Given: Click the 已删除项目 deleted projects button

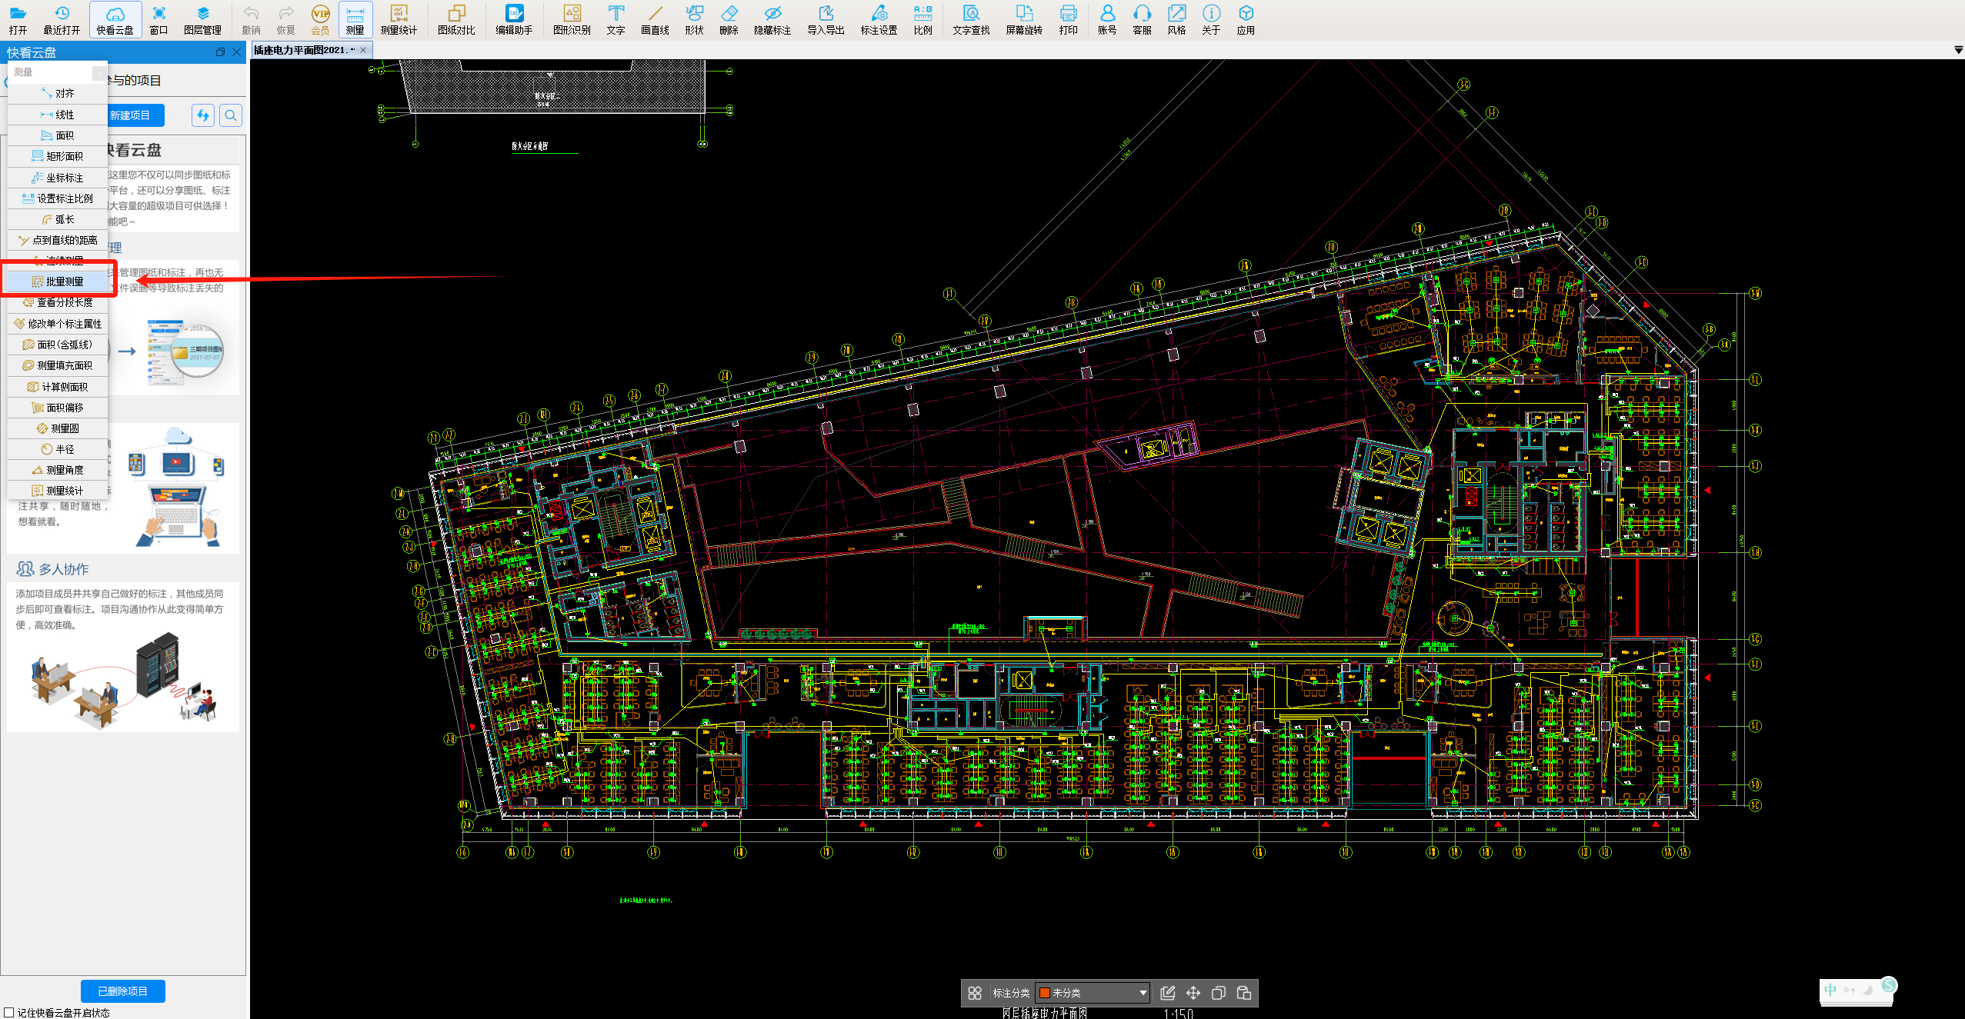Looking at the screenshot, I should pyautogui.click(x=123, y=991).
